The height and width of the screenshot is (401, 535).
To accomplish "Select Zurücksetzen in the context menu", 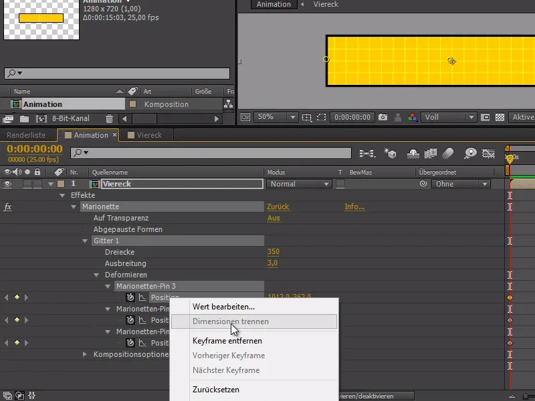I will [216, 390].
